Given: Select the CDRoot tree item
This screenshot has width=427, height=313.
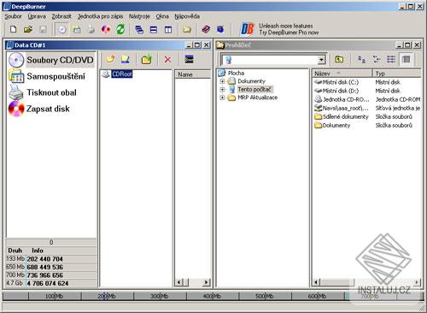Looking at the screenshot, I should pos(122,74).
